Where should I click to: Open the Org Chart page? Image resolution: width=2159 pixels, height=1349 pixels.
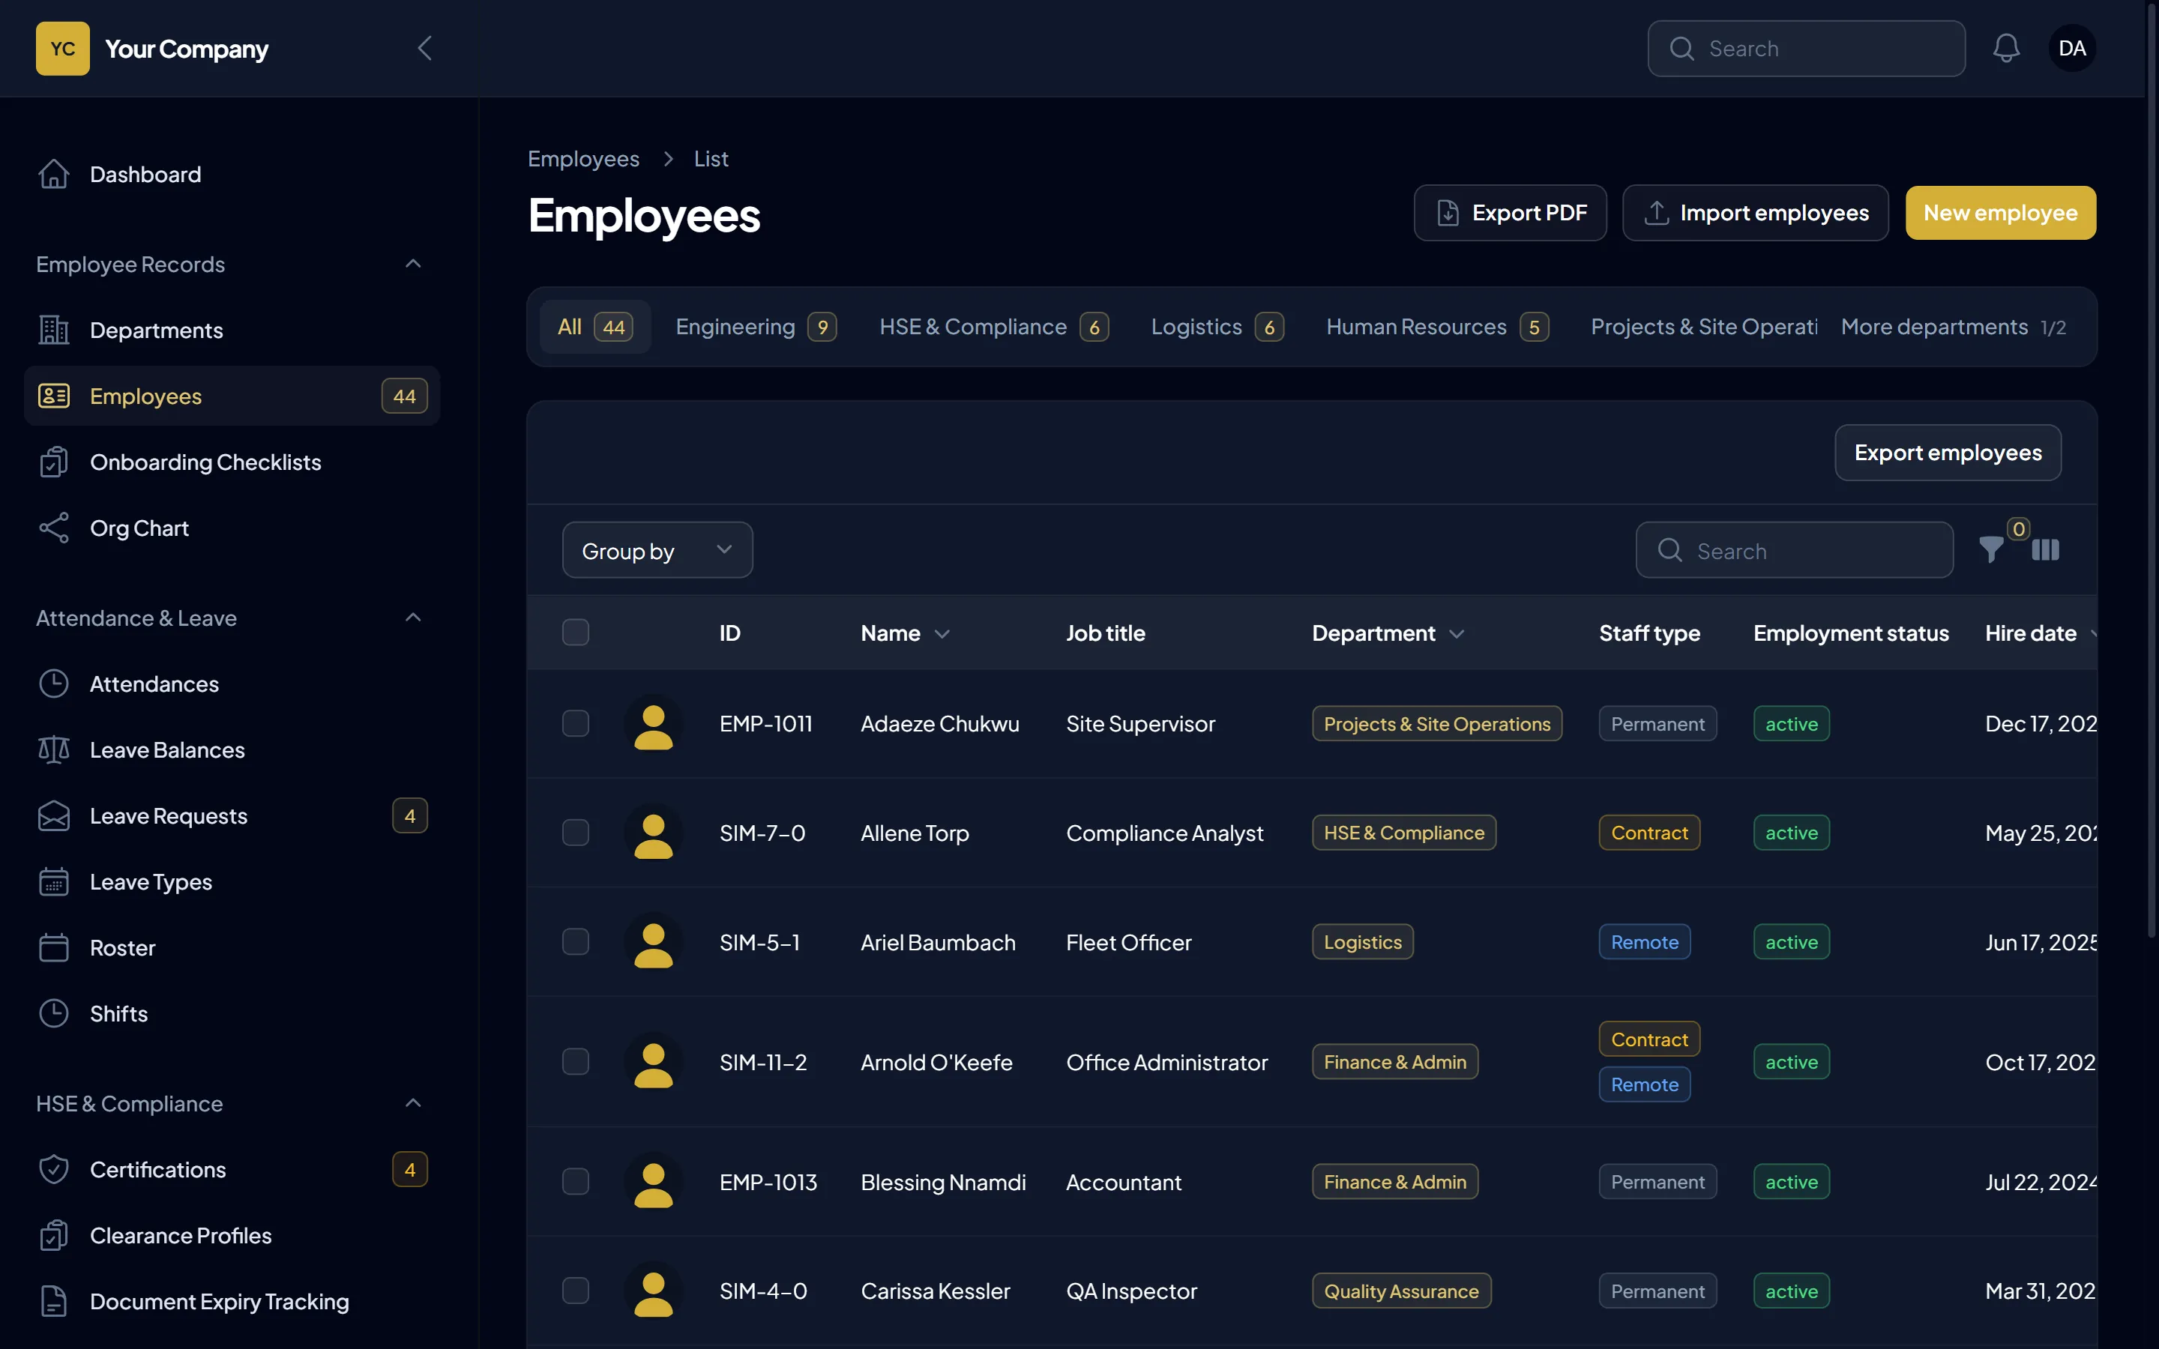click(x=232, y=528)
